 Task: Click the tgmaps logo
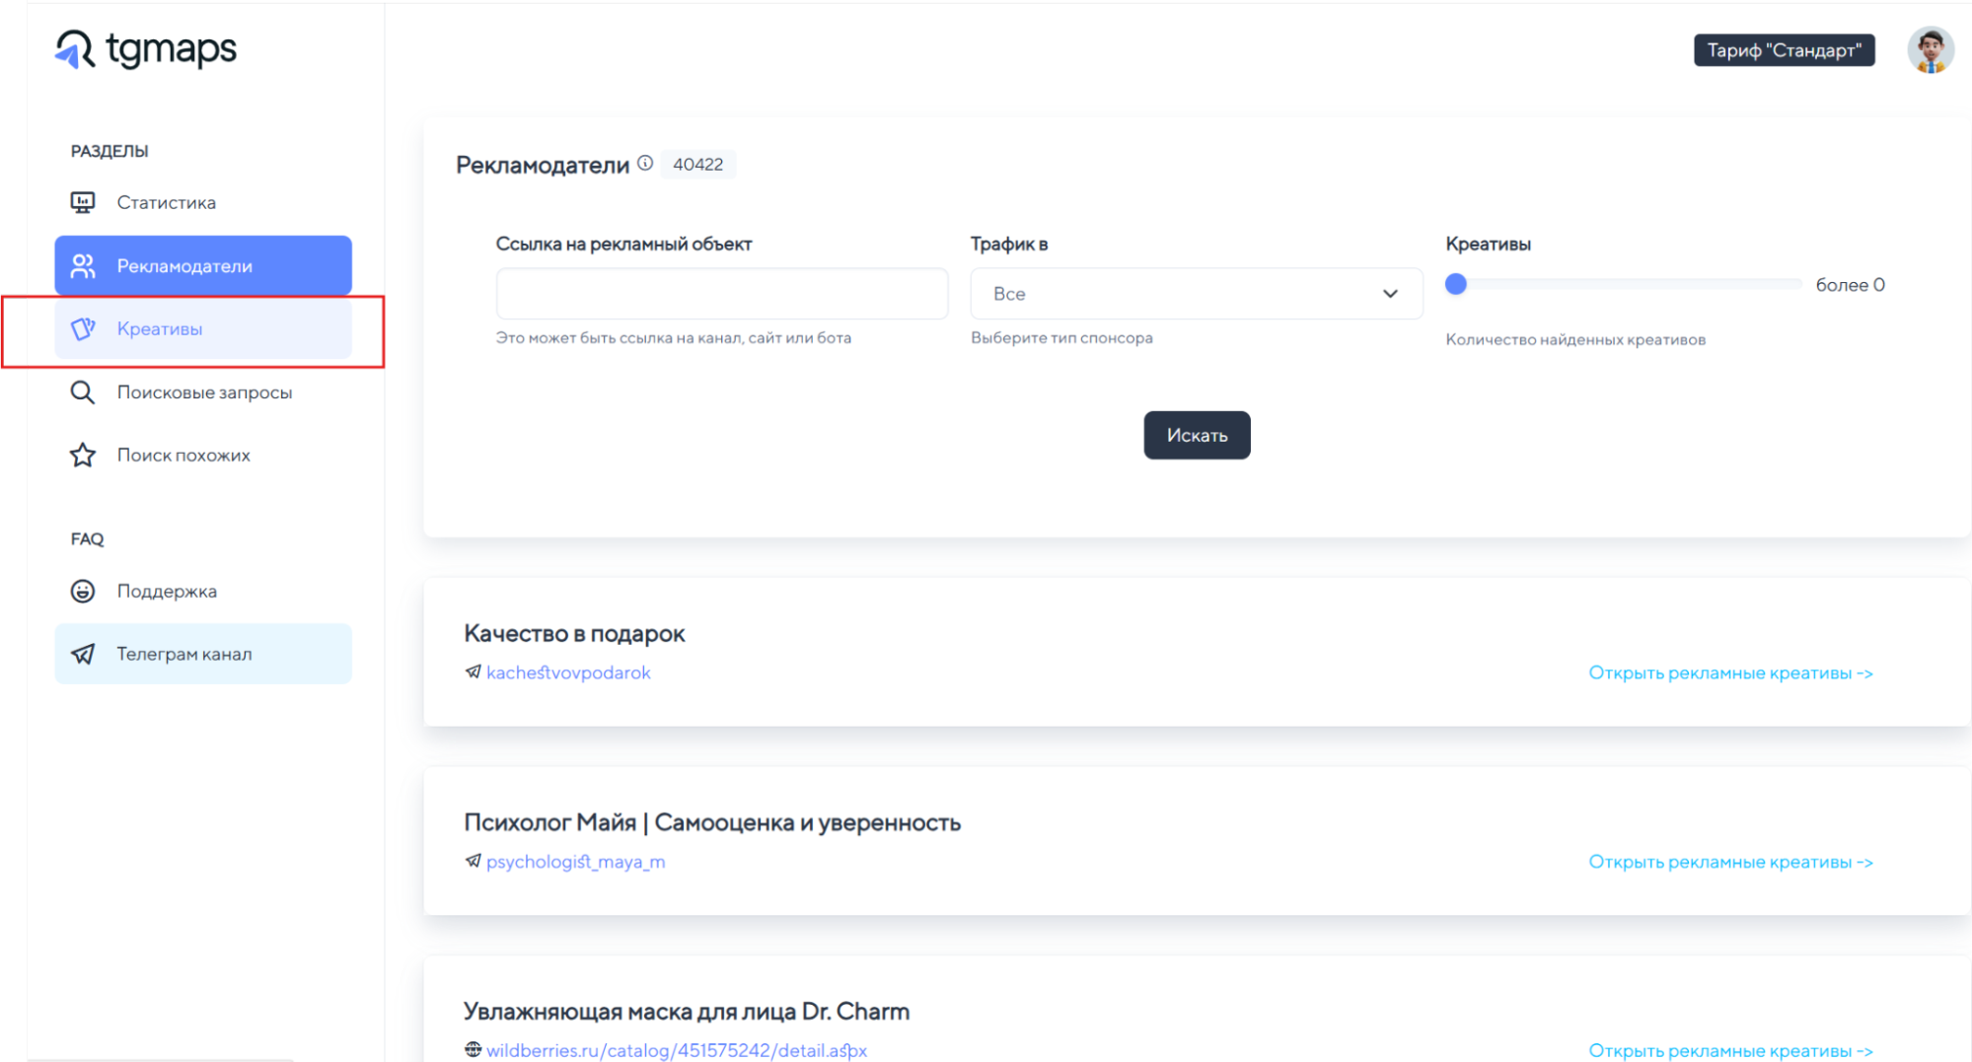(x=146, y=48)
